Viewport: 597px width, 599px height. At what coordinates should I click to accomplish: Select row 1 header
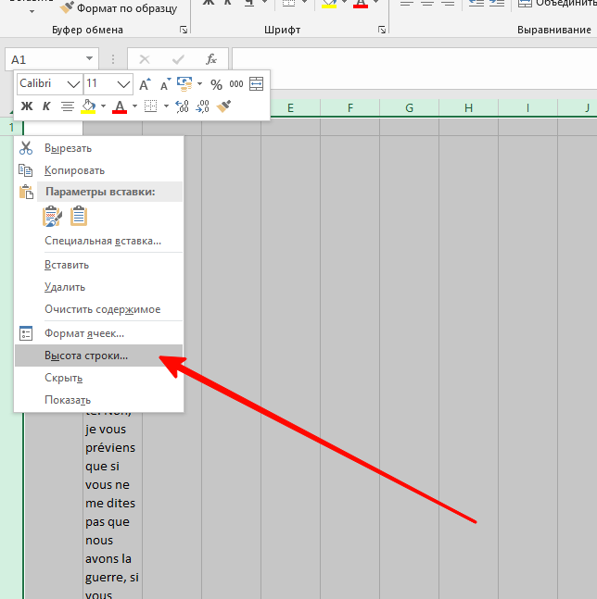[11, 127]
